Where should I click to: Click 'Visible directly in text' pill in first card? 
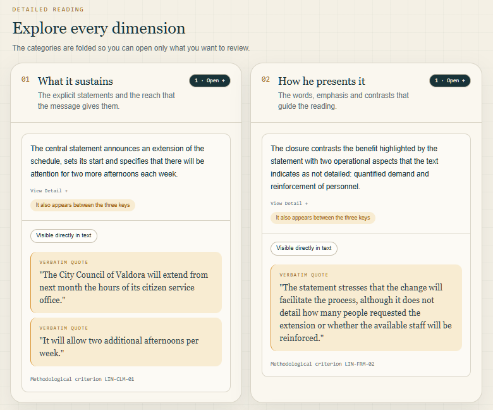[x=64, y=235]
